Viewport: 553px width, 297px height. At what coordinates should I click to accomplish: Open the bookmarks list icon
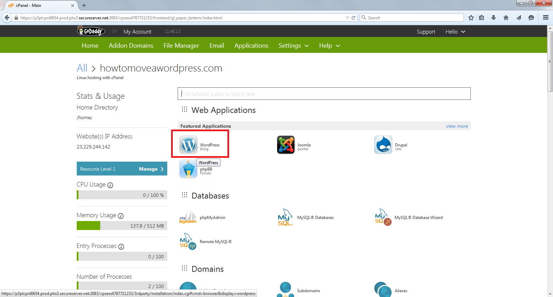(x=481, y=18)
